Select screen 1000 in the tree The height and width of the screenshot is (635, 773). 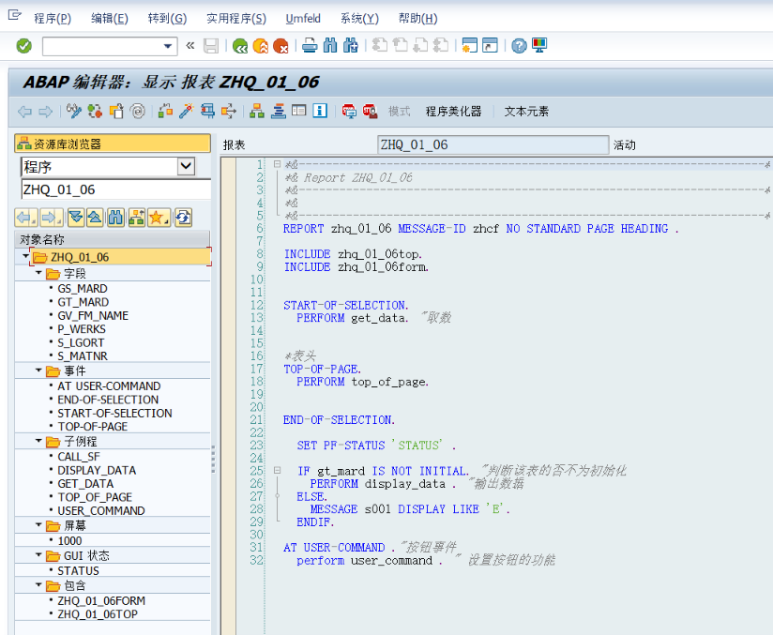click(69, 541)
